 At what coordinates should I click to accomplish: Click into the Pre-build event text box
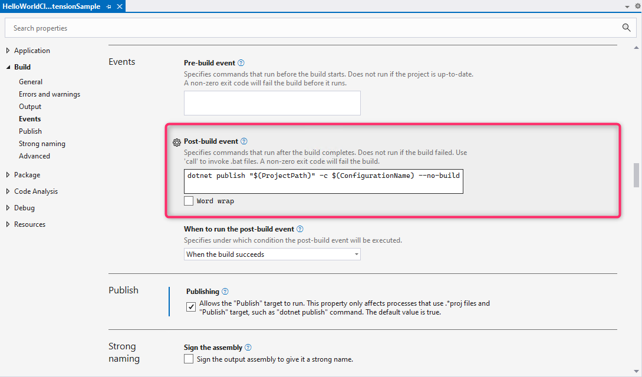272,103
